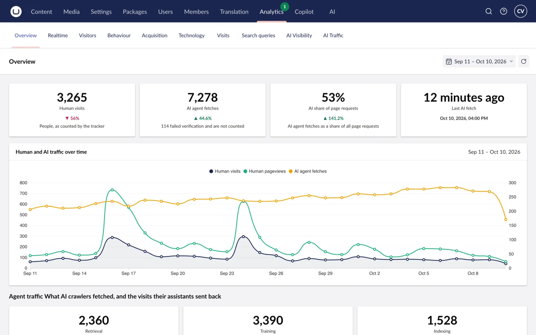This screenshot has height=335, width=536.
Task: Open the Translation section
Action: pos(234,12)
